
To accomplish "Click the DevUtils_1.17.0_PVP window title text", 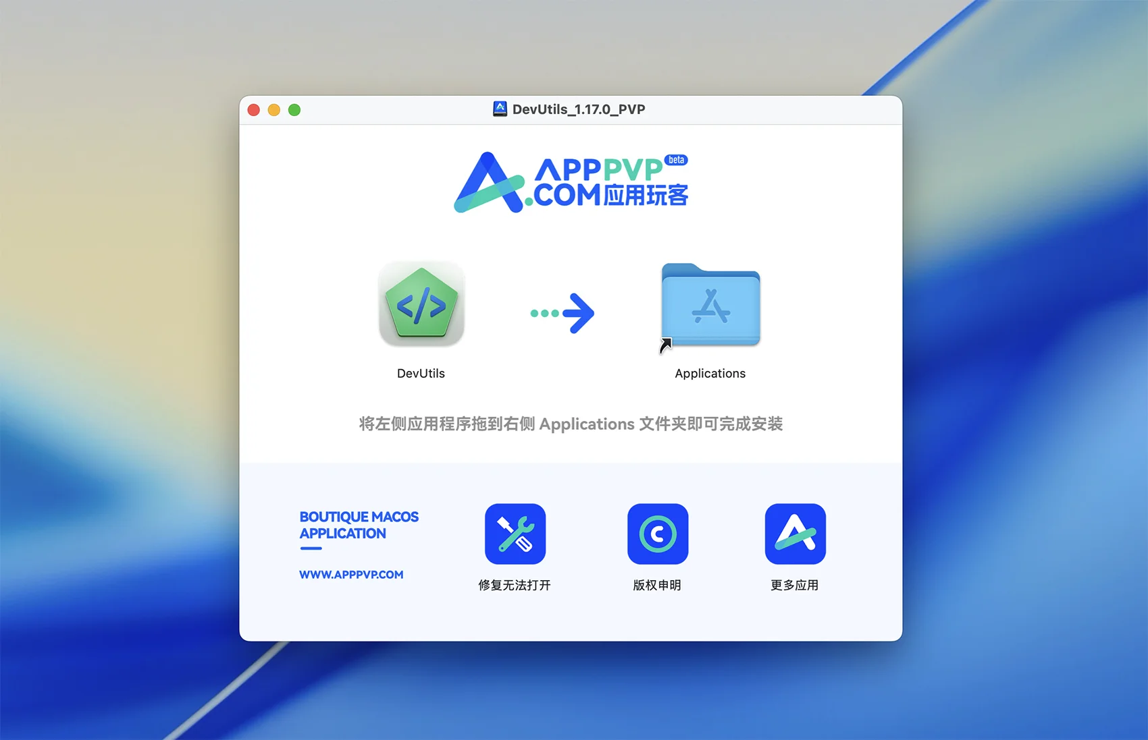I will coord(579,109).
